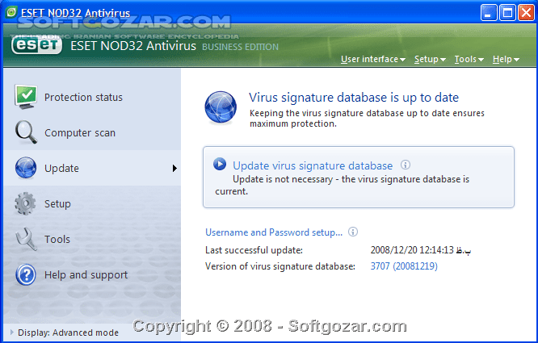538x343 pixels.
Task: Close the ESET NOD32 Antivirus window
Action: [x=526, y=13]
